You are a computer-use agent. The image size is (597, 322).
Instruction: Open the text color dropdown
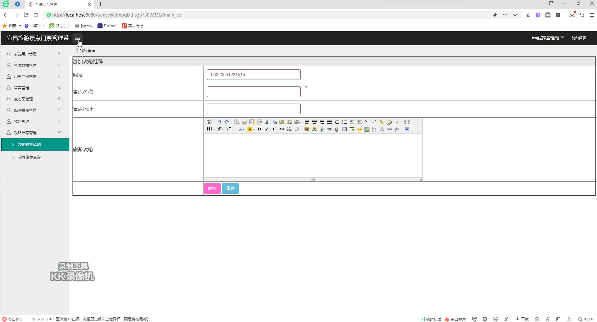tap(241, 129)
